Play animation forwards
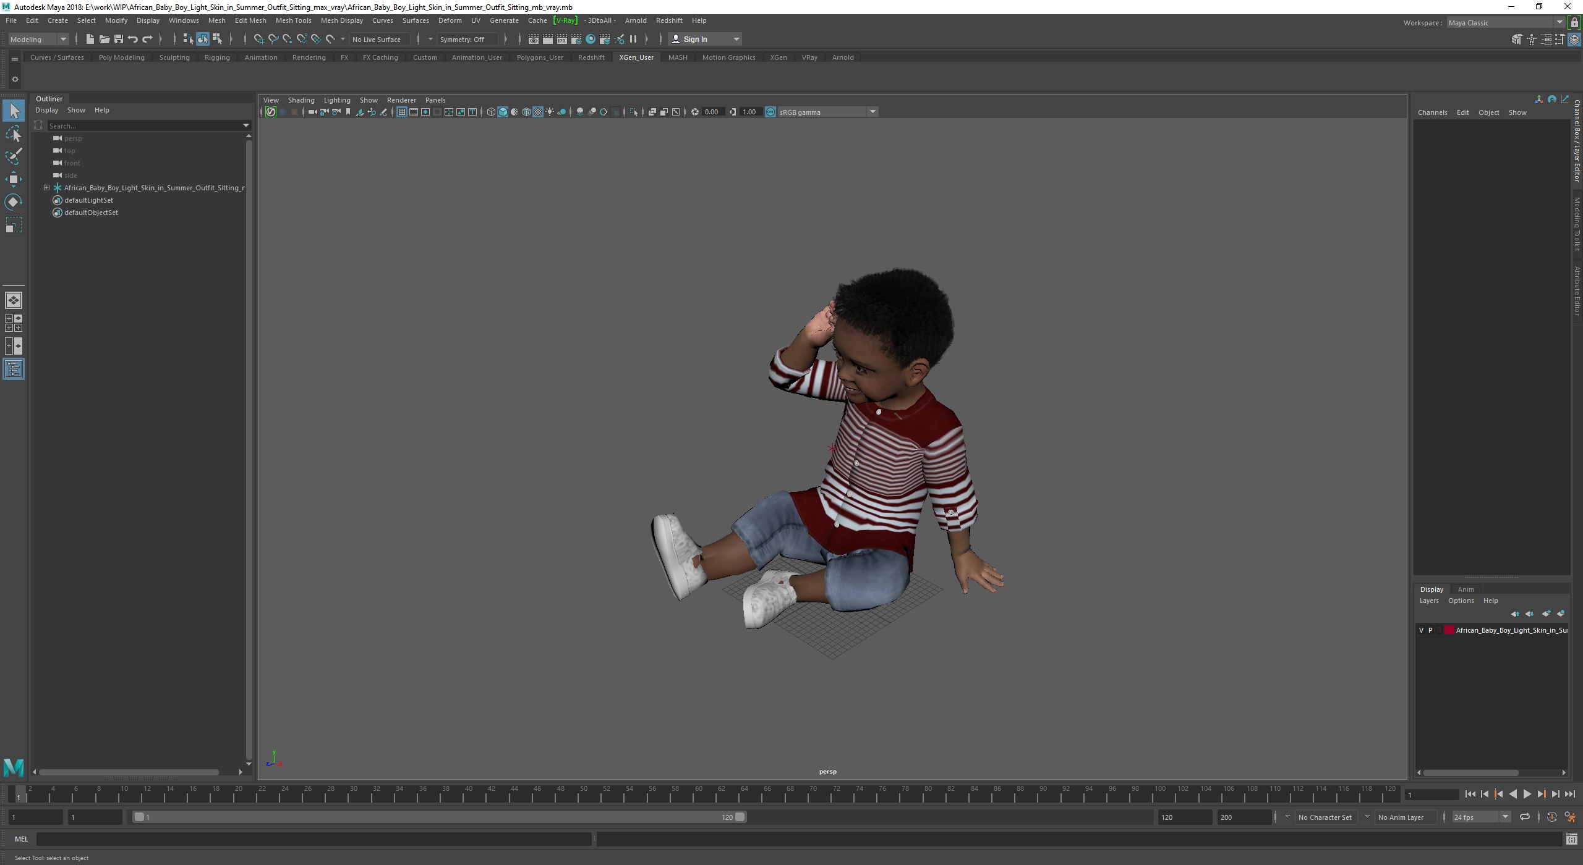The image size is (1583, 865). [x=1527, y=795]
